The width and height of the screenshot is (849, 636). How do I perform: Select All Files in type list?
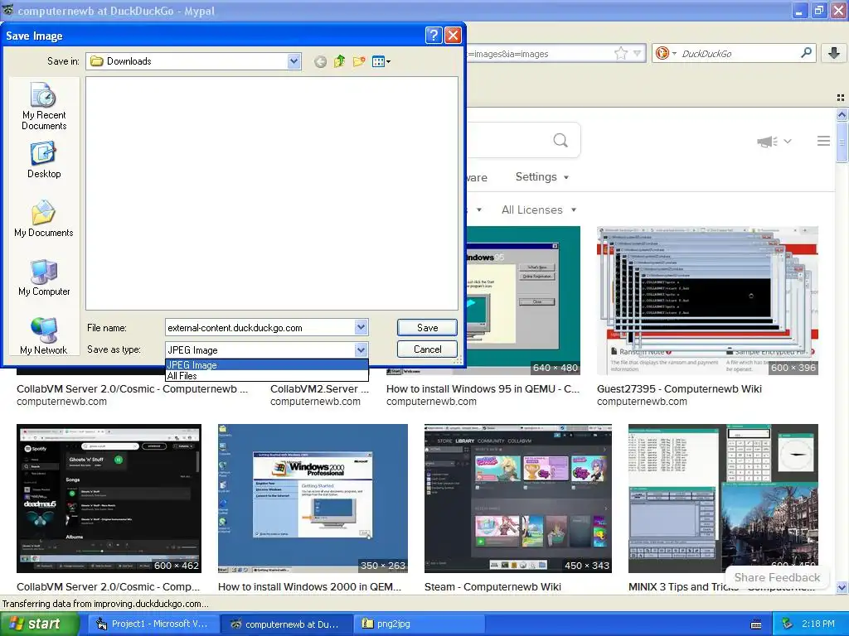tap(267, 376)
